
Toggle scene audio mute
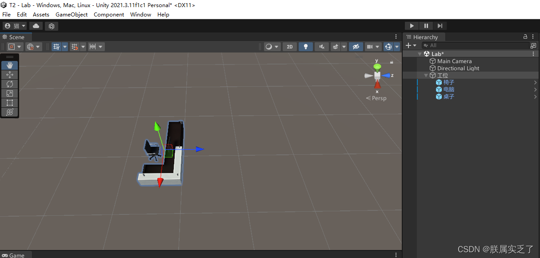point(321,46)
